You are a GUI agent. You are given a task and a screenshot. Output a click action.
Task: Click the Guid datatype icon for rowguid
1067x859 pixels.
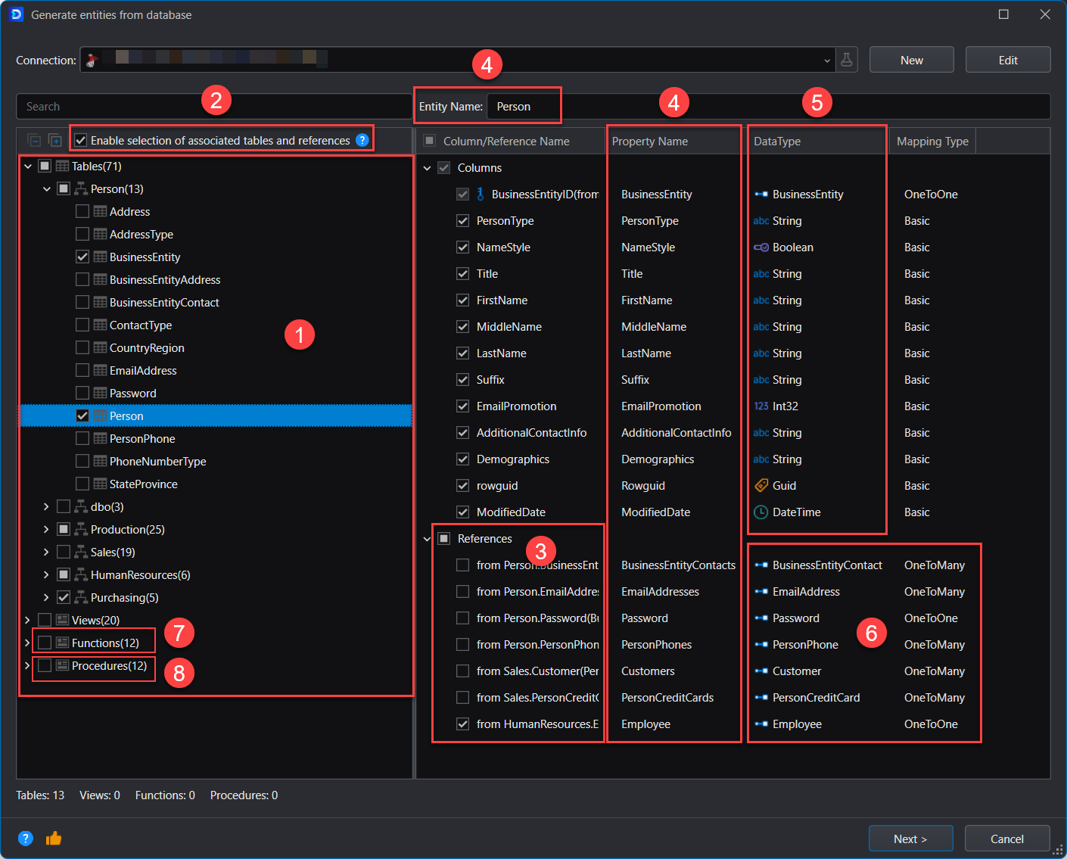tap(761, 485)
